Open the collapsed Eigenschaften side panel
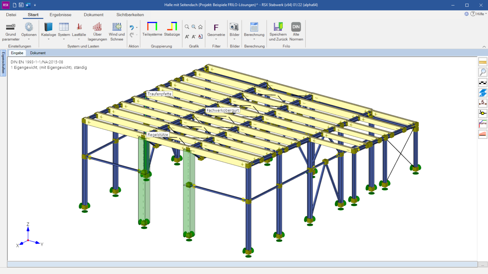Viewport: 488px width, 274px height. coord(3,63)
